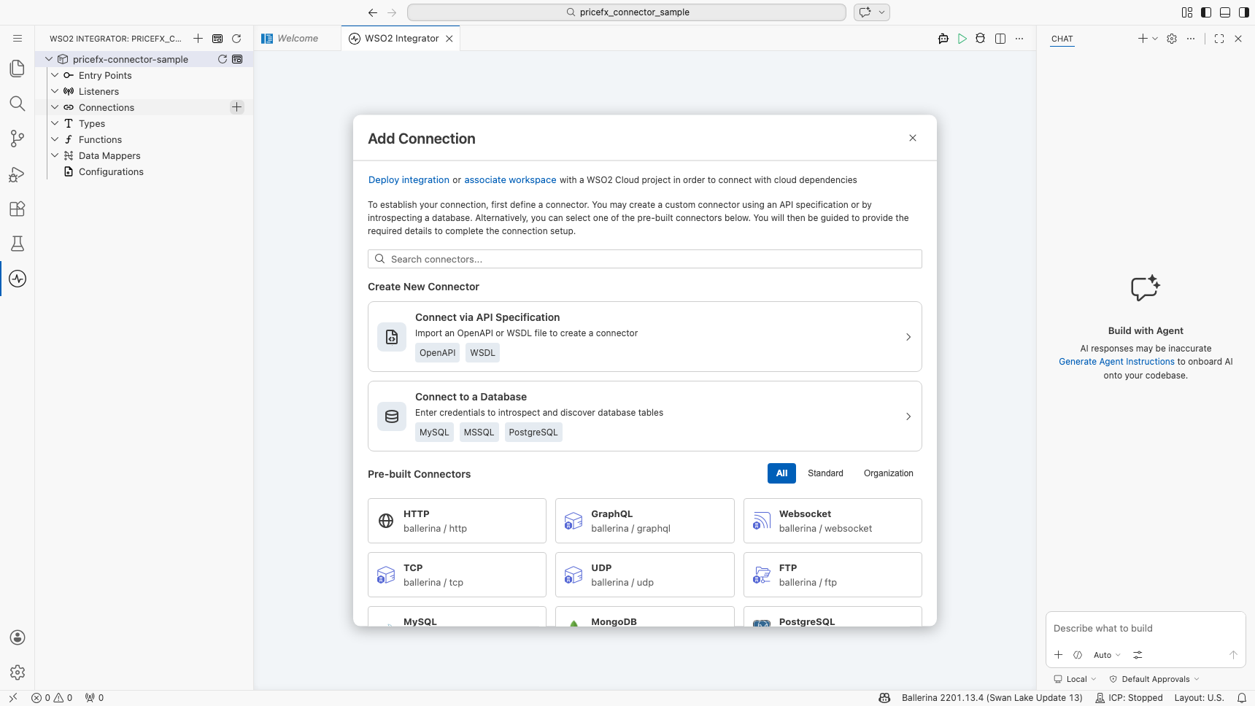Select the UDP connector card
Image resolution: width=1255 pixels, height=706 pixels.
point(645,575)
